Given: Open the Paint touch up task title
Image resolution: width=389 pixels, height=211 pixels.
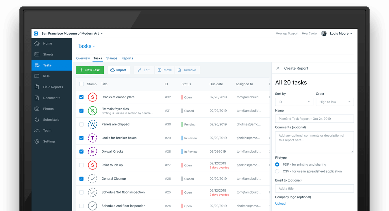Looking at the screenshot, I should point(112,165).
